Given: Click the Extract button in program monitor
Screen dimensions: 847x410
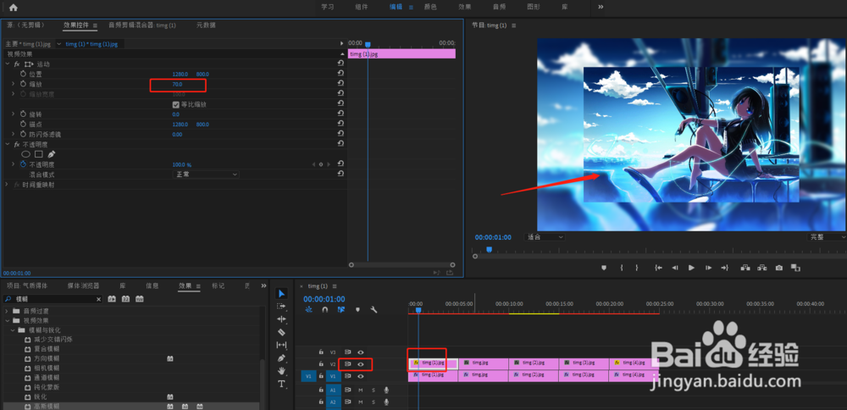Looking at the screenshot, I should pyautogui.click(x=762, y=268).
